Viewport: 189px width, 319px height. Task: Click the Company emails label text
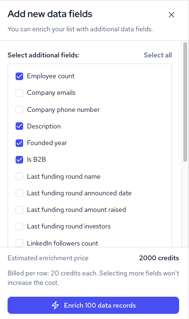pos(51,93)
